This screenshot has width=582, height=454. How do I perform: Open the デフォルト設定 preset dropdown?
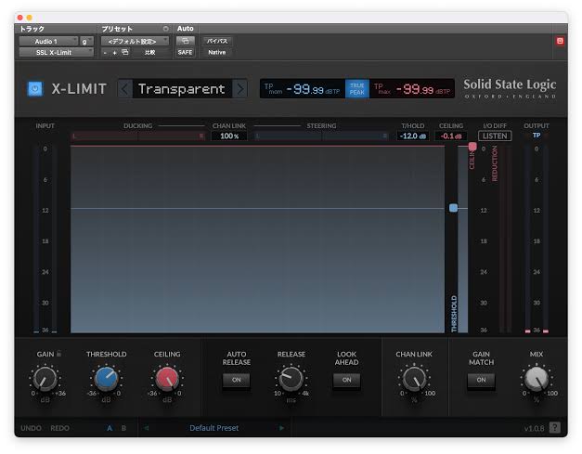135,41
